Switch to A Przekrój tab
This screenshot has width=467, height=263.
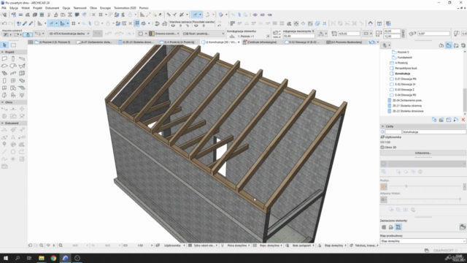coord(179,42)
